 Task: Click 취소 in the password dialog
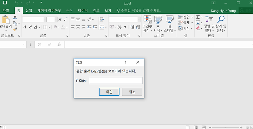pos(132,92)
